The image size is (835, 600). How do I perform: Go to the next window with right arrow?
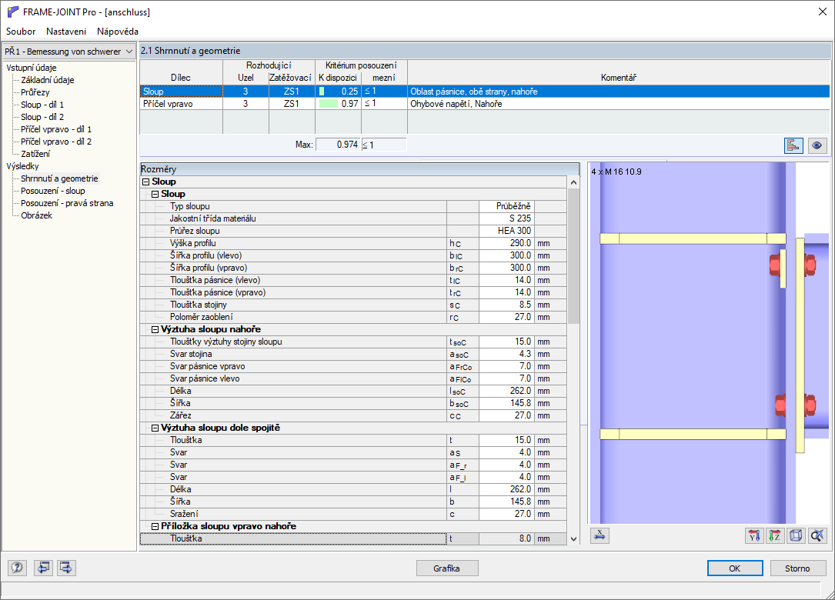tap(66, 568)
